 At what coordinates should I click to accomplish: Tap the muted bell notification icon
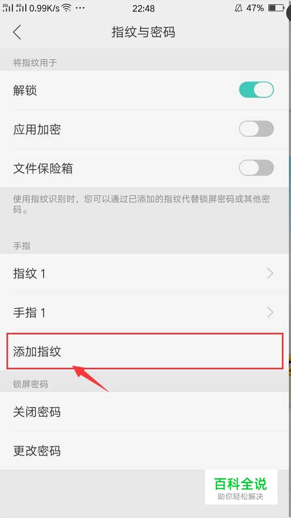click(x=238, y=8)
